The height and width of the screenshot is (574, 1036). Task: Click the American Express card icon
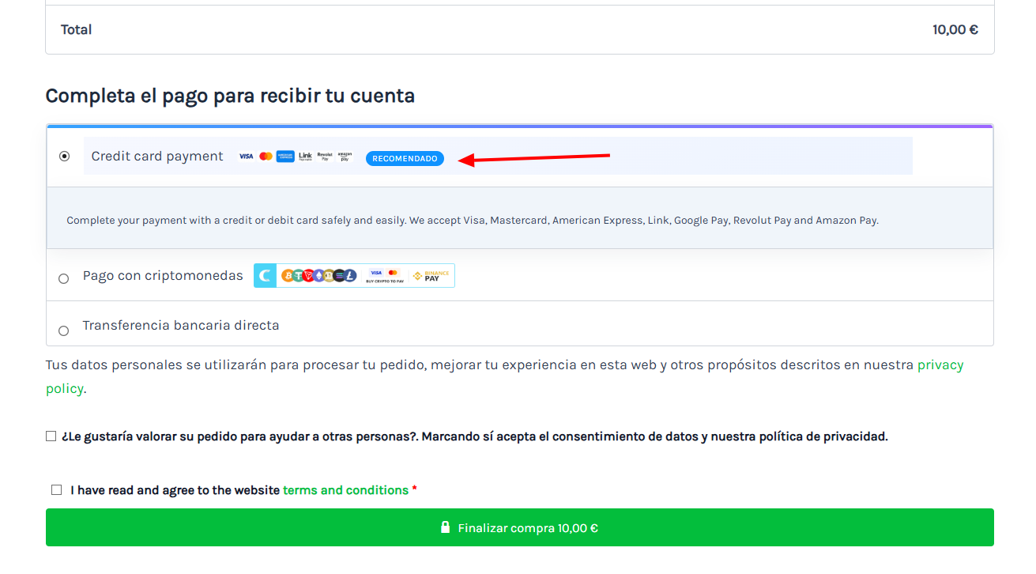pyautogui.click(x=285, y=157)
